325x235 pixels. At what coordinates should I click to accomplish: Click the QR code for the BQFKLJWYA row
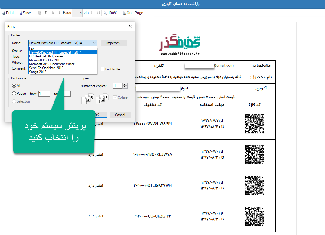[x=255, y=154]
